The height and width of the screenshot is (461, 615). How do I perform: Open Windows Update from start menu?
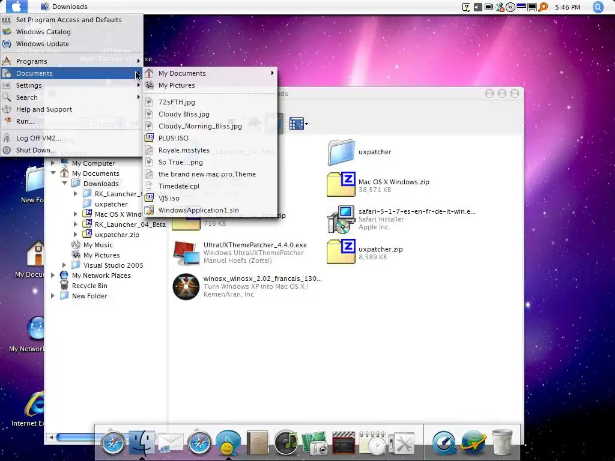pos(71,44)
